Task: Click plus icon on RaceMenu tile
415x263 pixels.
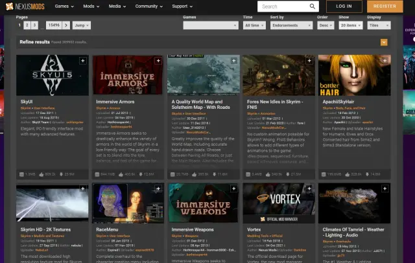Action: click(x=158, y=189)
